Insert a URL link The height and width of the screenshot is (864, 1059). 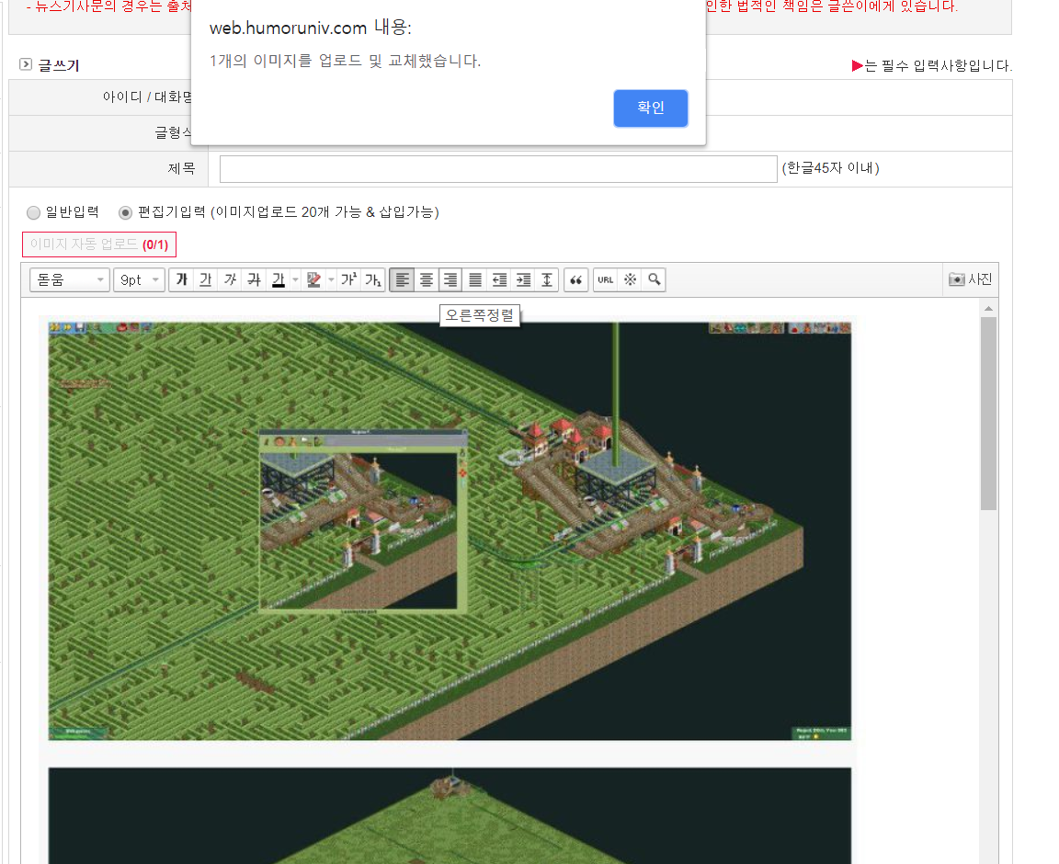coord(605,280)
